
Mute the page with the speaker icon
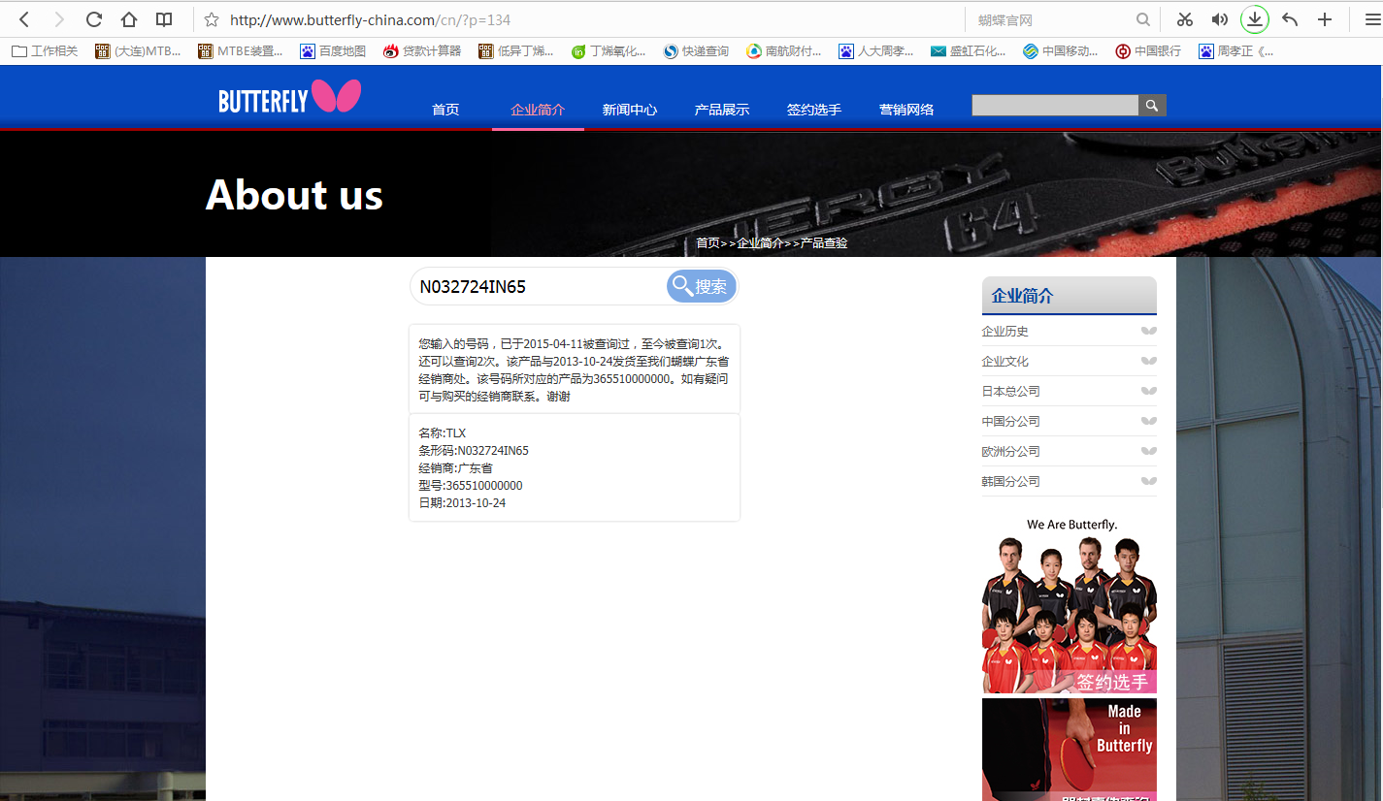(1220, 19)
